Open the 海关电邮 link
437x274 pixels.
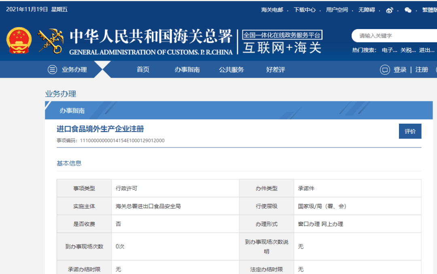pos(272,10)
